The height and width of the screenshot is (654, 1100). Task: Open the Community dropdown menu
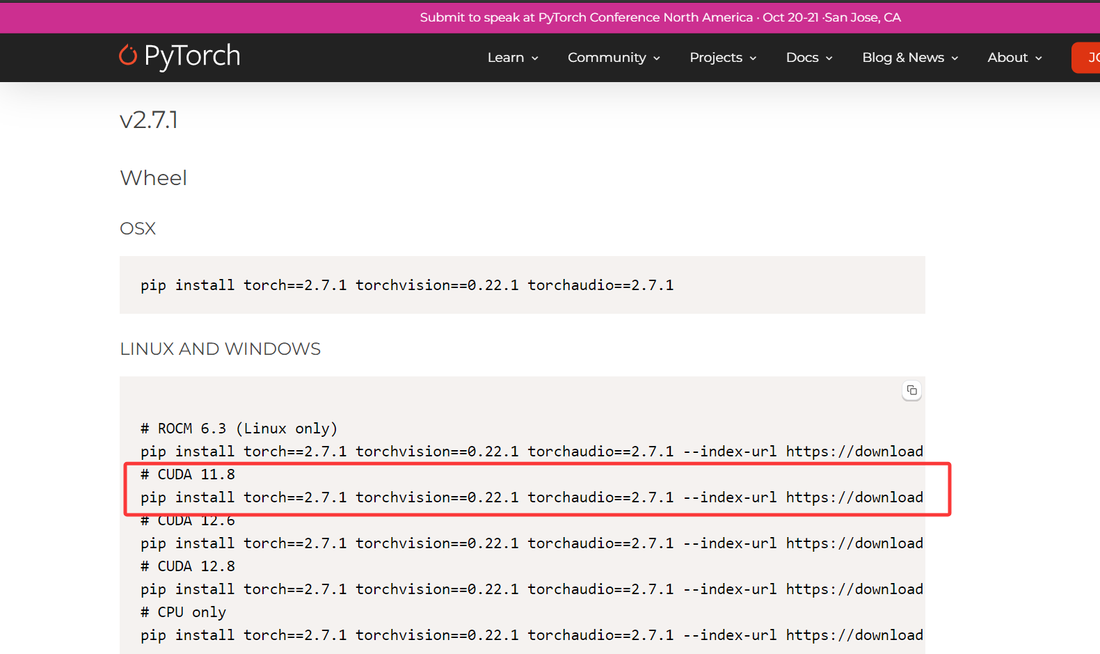614,58
